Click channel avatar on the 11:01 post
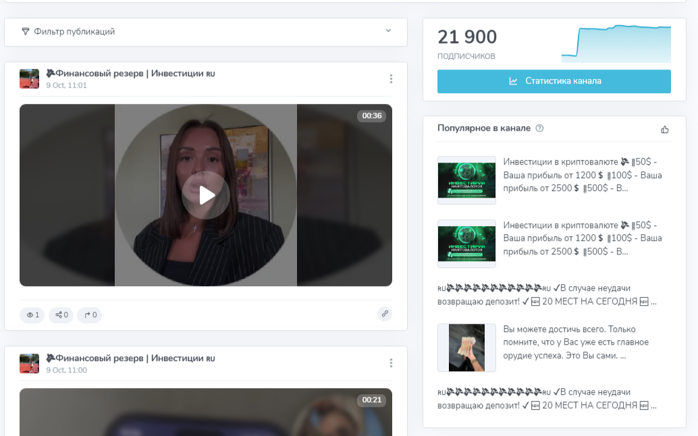 click(30, 79)
